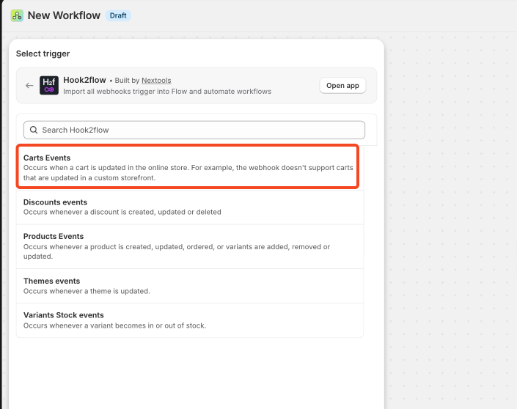Click the Import all webhooks description
Image resolution: width=517 pixels, height=409 pixels.
pyautogui.click(x=168, y=92)
